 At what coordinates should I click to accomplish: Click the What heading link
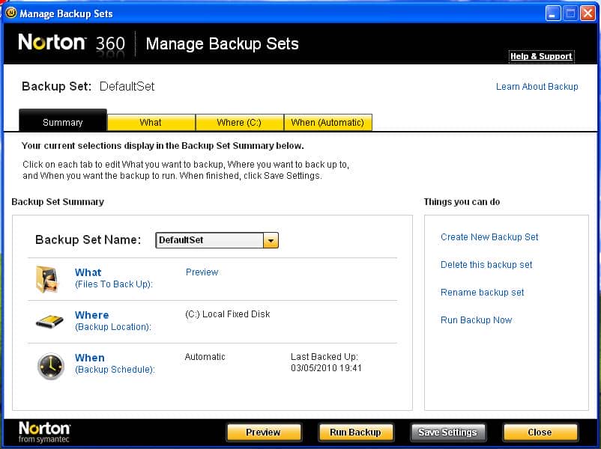(88, 272)
